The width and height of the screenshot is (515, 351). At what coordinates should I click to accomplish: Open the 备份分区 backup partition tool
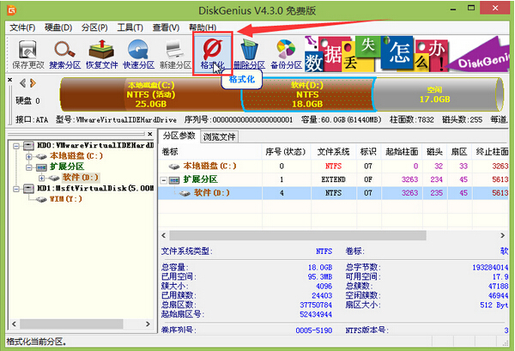pyautogui.click(x=286, y=55)
